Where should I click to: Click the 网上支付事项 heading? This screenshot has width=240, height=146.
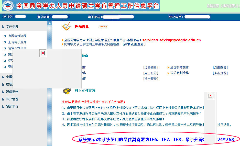[x=85, y=91]
